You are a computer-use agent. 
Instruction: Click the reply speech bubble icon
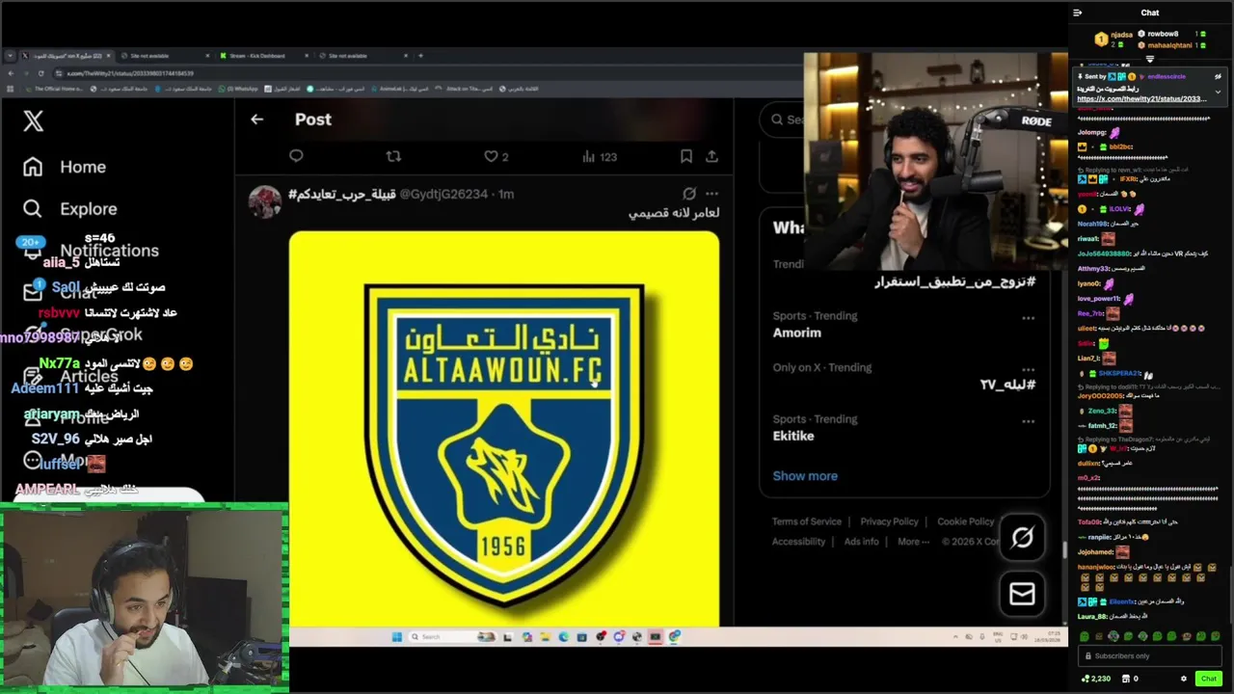point(296,156)
